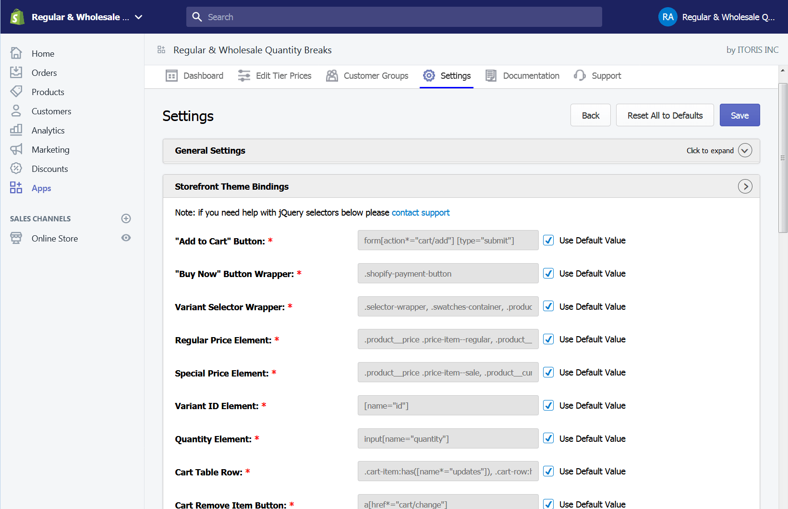Screen dimensions: 788x509
Task: Click the Customer Groups people icon
Action: [332, 75]
